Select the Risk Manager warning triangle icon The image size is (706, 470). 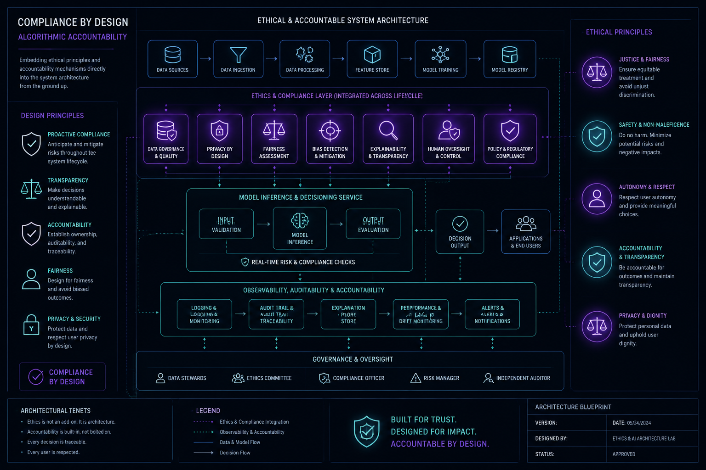pos(416,378)
